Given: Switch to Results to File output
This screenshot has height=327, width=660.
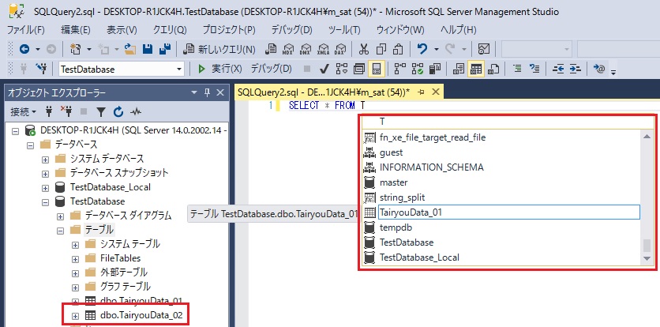Looking at the screenshot, I should (x=493, y=69).
